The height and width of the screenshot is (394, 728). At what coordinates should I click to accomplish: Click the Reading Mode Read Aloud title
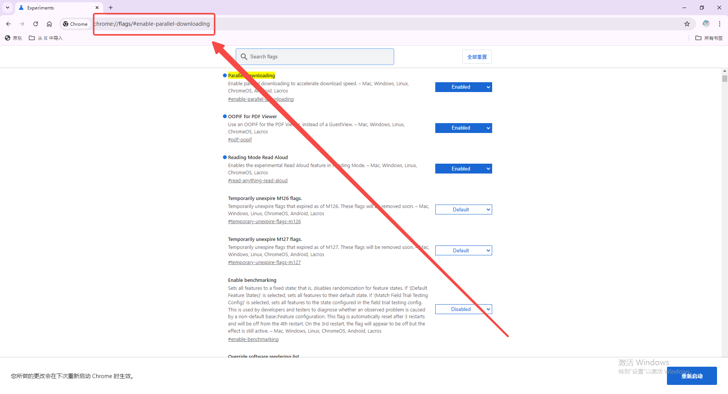click(x=258, y=157)
